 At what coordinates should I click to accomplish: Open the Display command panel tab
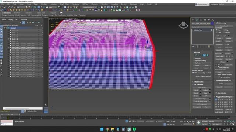209,19
